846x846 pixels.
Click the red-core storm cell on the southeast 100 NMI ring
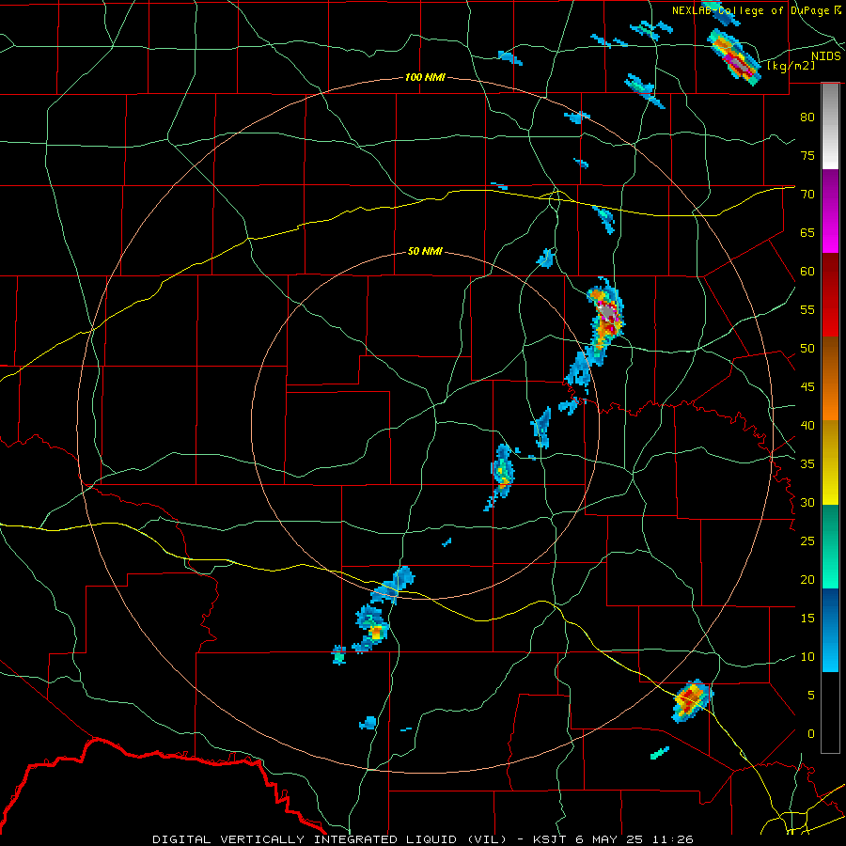(x=692, y=699)
